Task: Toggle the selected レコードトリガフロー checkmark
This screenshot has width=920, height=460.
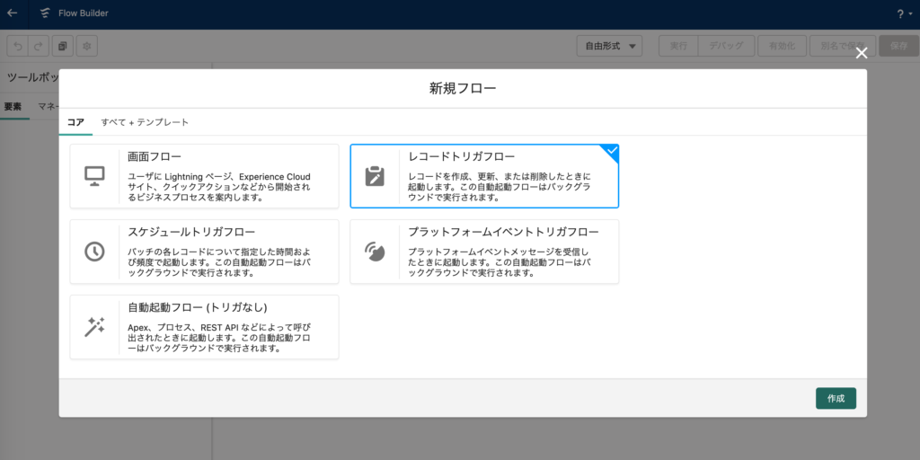Action: click(x=611, y=151)
